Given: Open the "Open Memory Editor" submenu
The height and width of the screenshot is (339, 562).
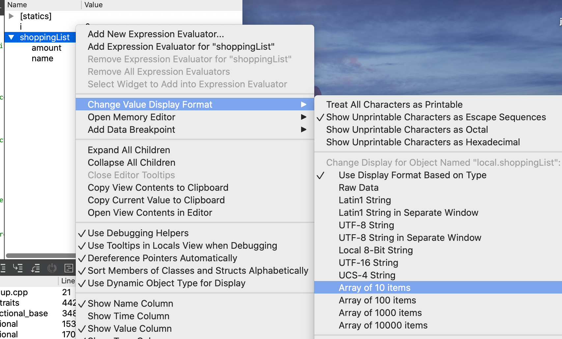Looking at the screenshot, I should 131,117.
